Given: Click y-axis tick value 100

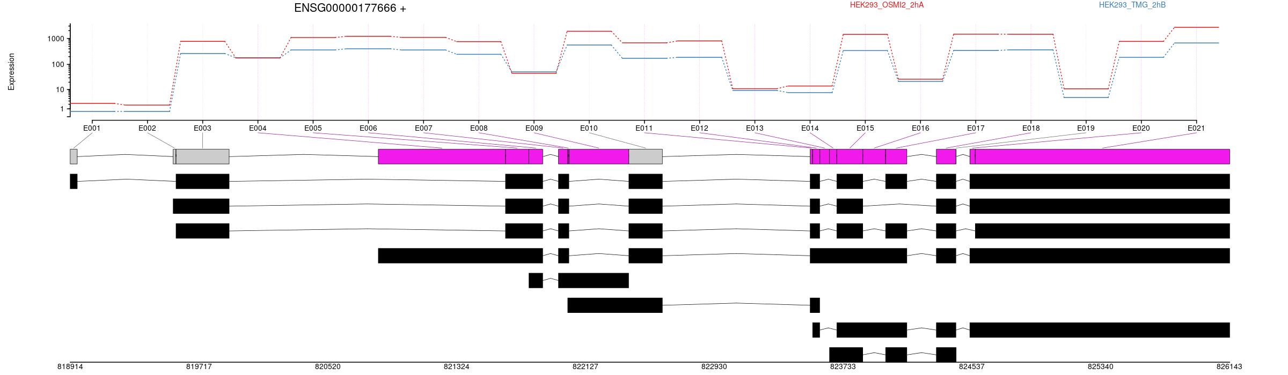Looking at the screenshot, I should pyautogui.click(x=57, y=64).
